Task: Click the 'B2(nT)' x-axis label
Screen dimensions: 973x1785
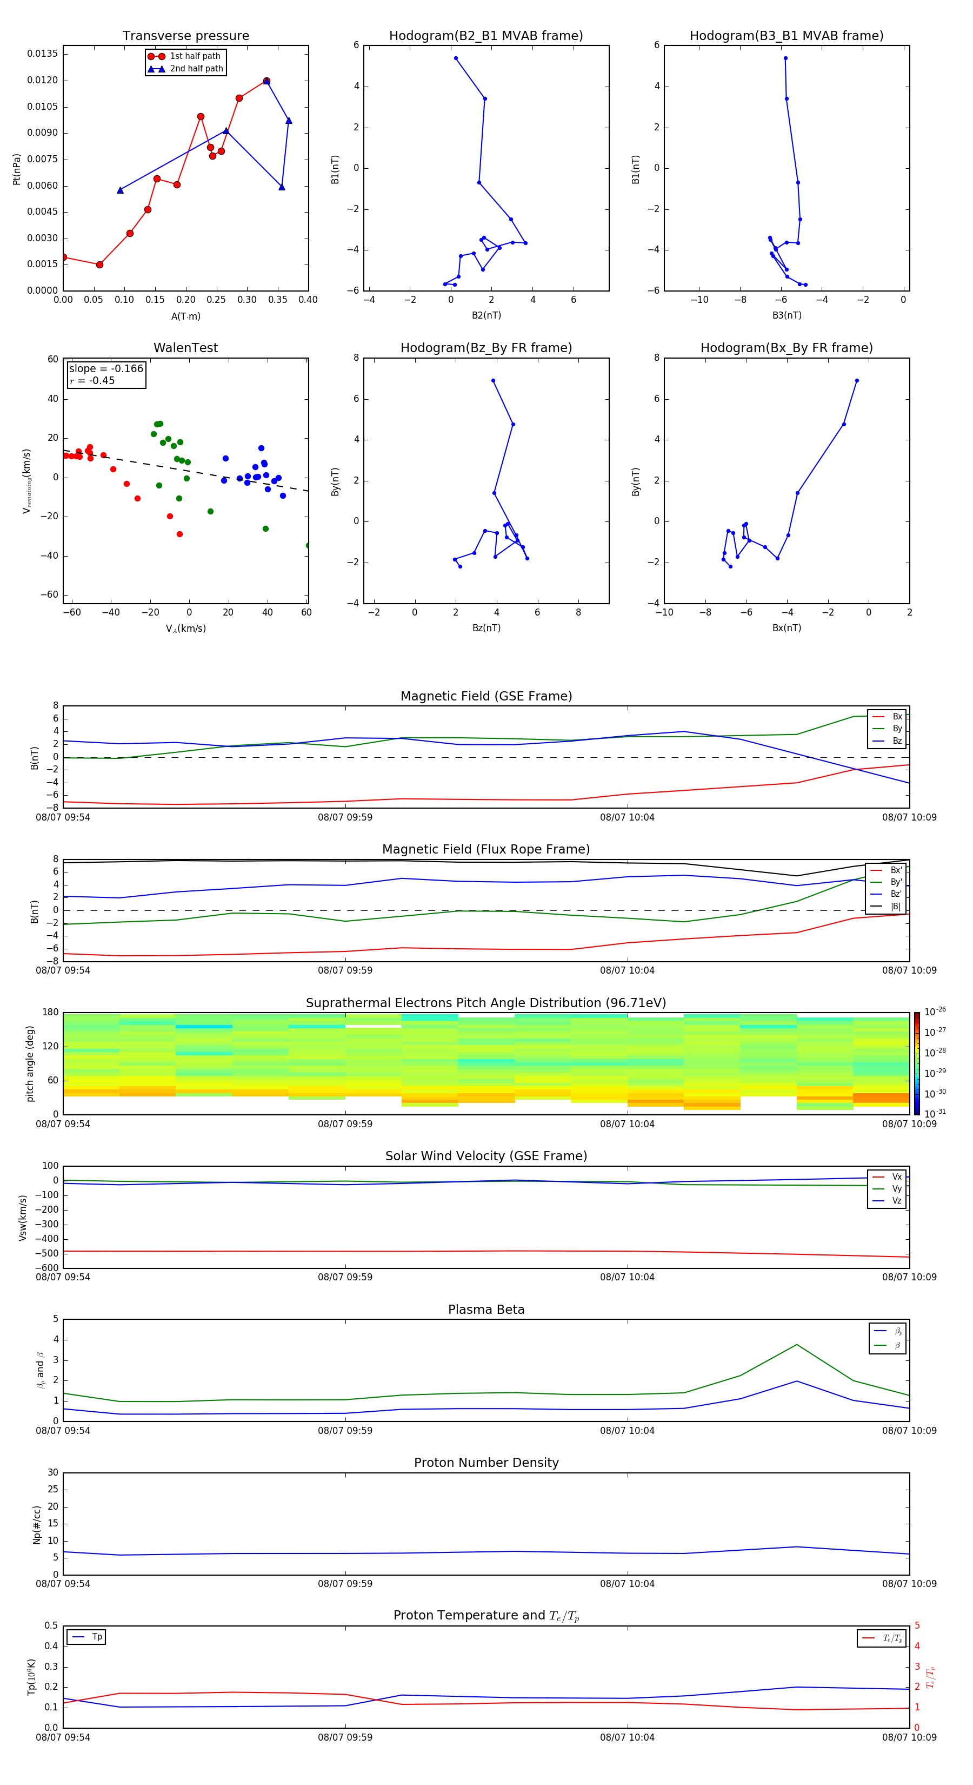Action: tap(486, 315)
